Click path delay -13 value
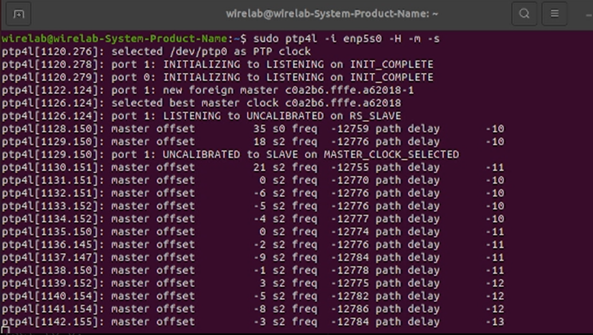Image resolution: width=593 pixels, height=335 pixels. click(495, 322)
